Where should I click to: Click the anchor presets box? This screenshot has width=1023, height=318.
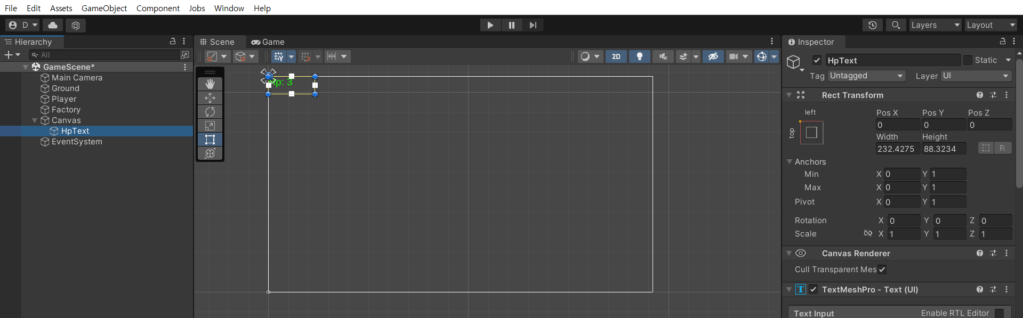(811, 133)
